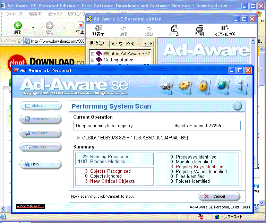Click the 戻る back arrow in help window
The height and width of the screenshot is (223, 266).
124,31
